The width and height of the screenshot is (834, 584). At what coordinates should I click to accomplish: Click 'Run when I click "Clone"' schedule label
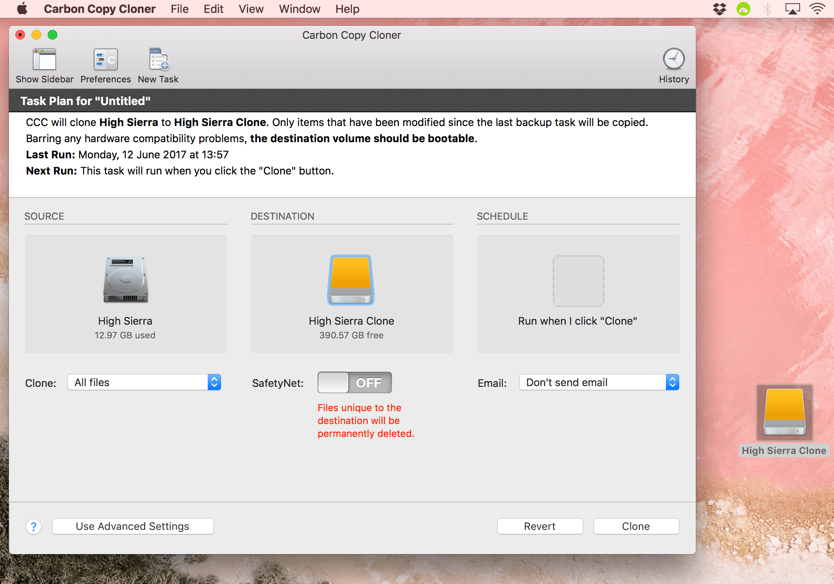click(x=578, y=321)
